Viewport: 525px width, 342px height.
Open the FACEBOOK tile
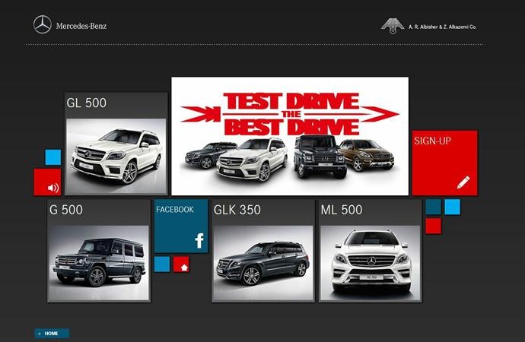pyautogui.click(x=181, y=226)
